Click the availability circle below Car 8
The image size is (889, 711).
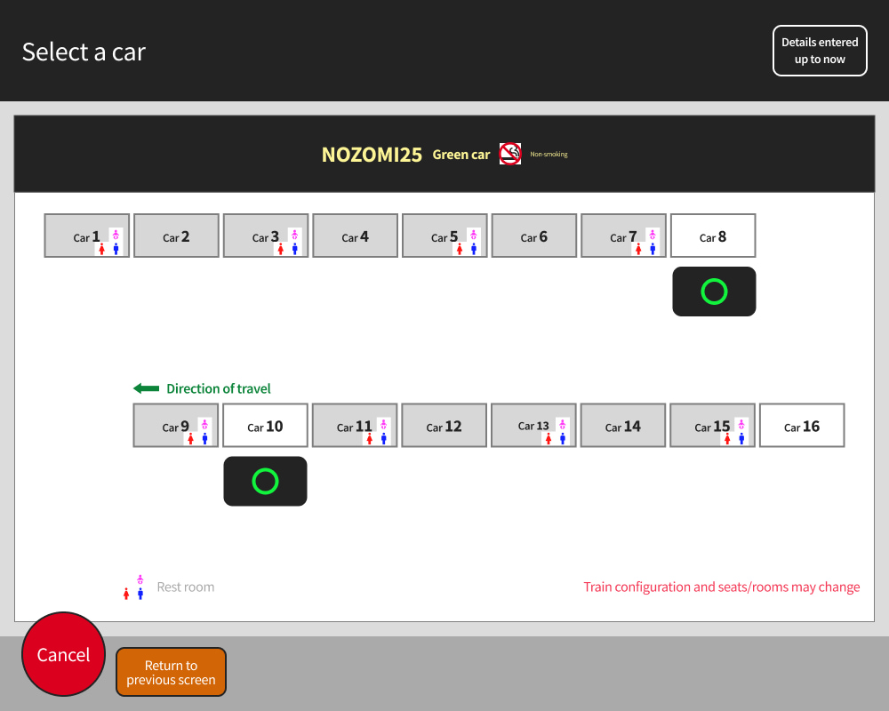[714, 292]
